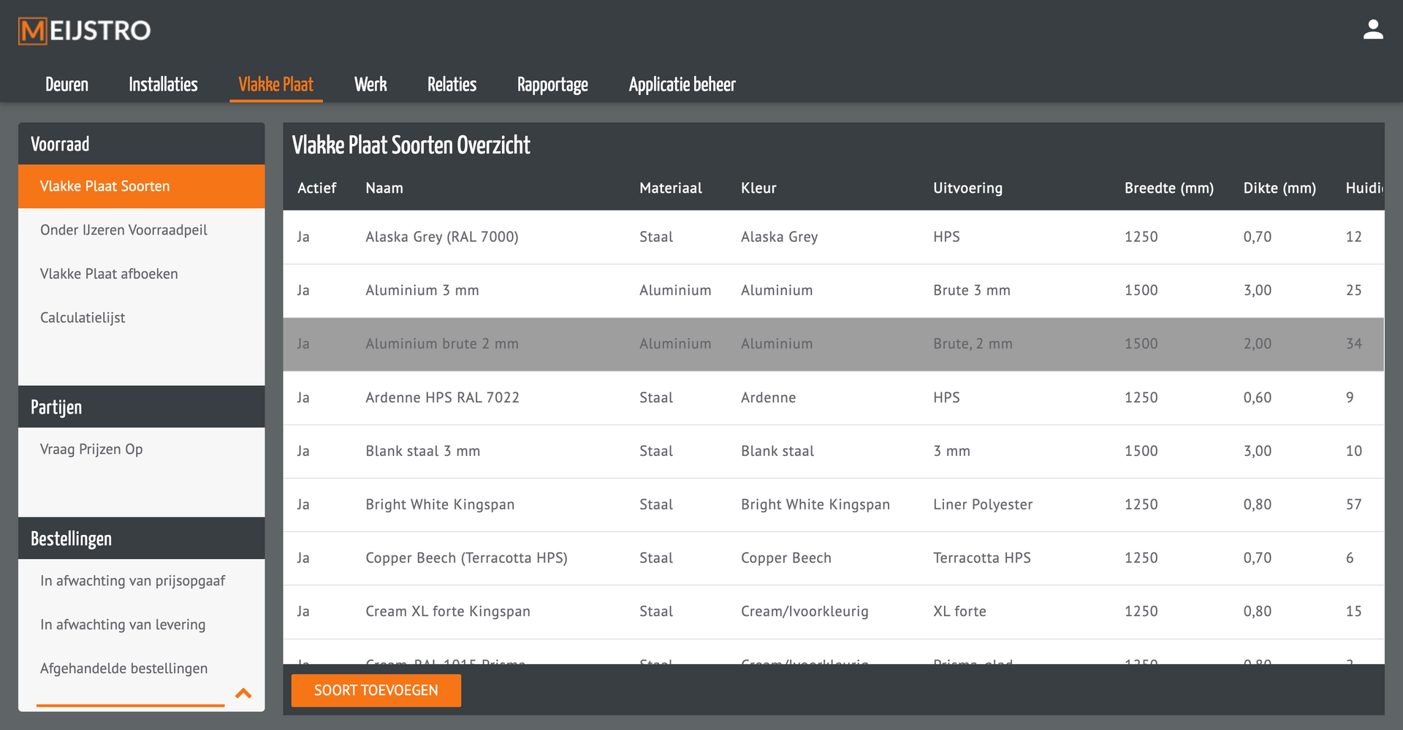Click thickness 2,00 in Aluminium brute row
This screenshot has width=1403, height=730.
(x=1258, y=343)
